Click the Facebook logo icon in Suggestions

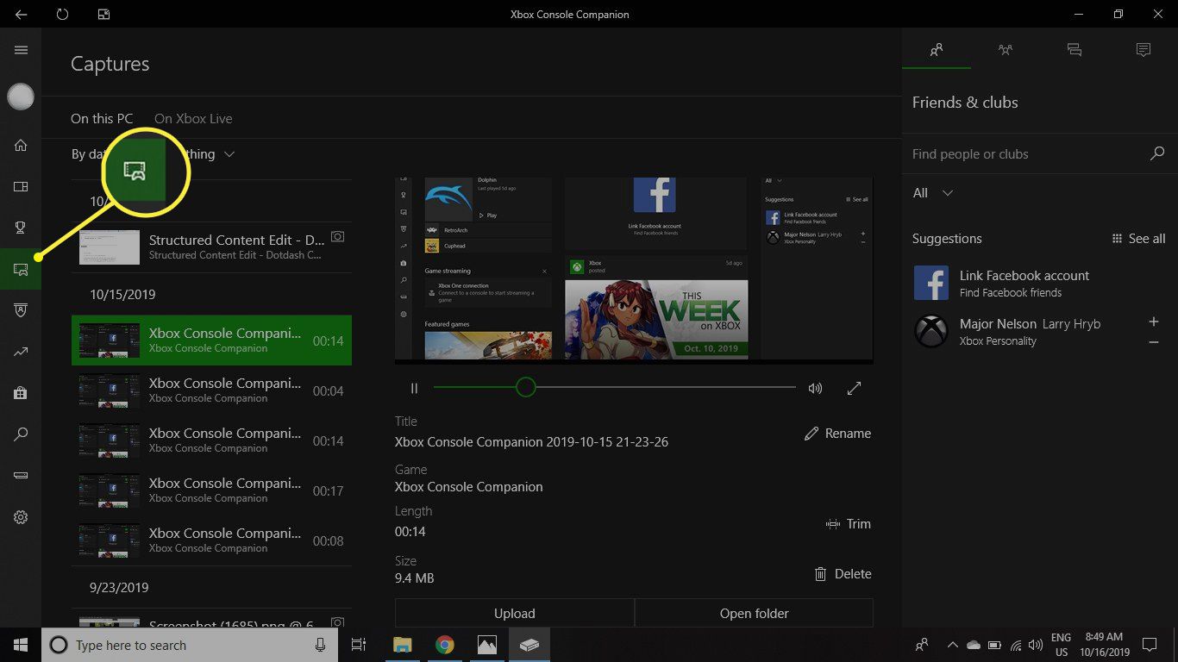[931, 283]
